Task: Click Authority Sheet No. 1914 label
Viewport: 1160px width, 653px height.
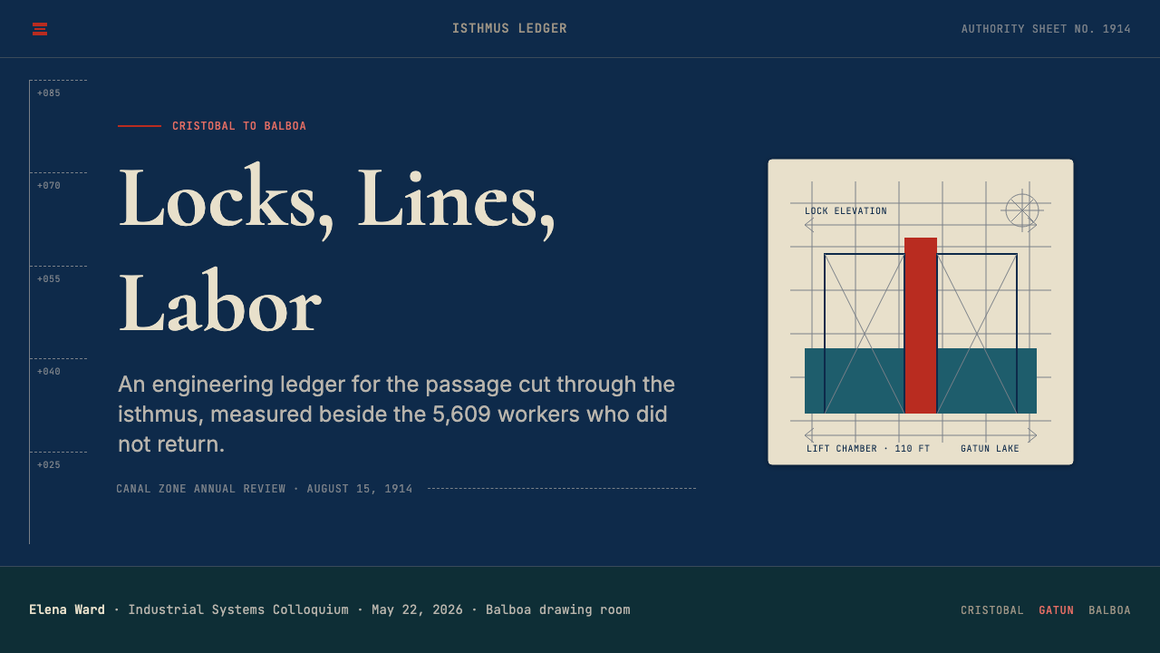Action: tap(1046, 29)
